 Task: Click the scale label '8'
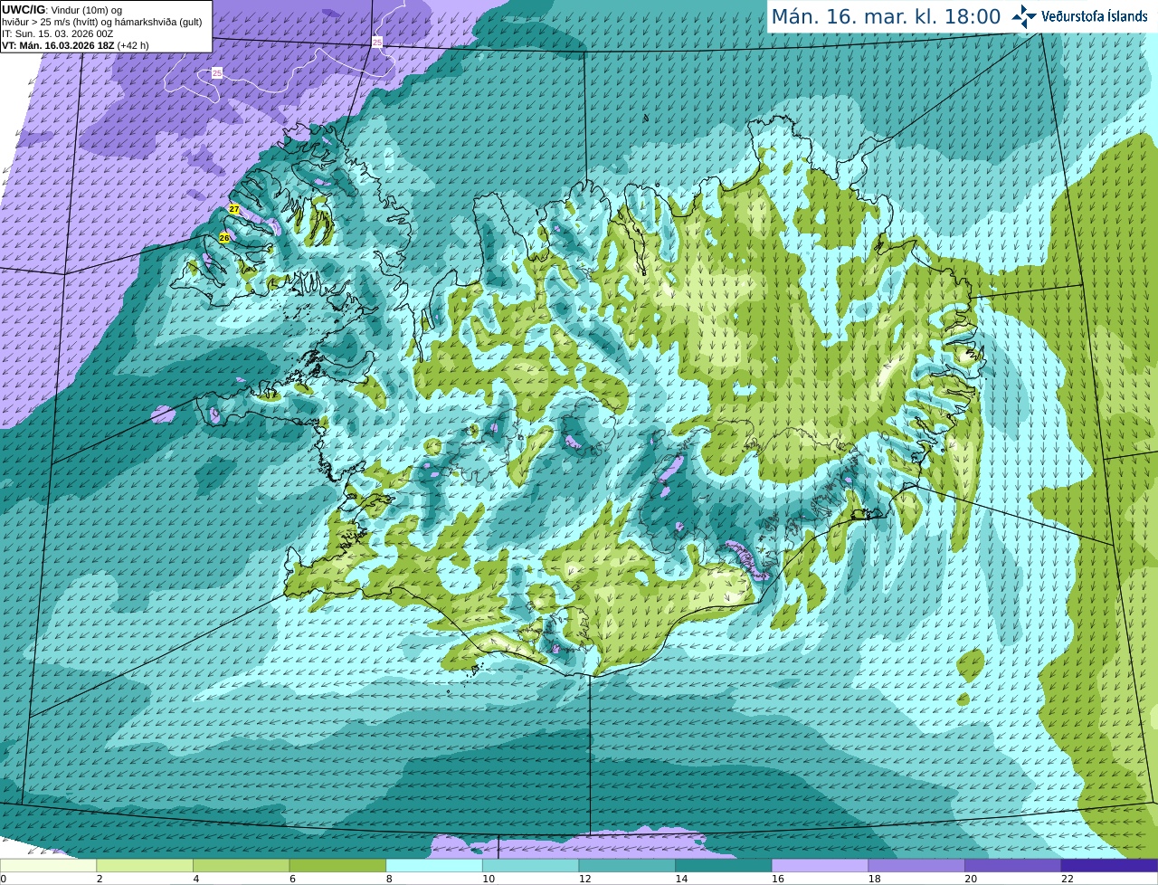[389, 879]
